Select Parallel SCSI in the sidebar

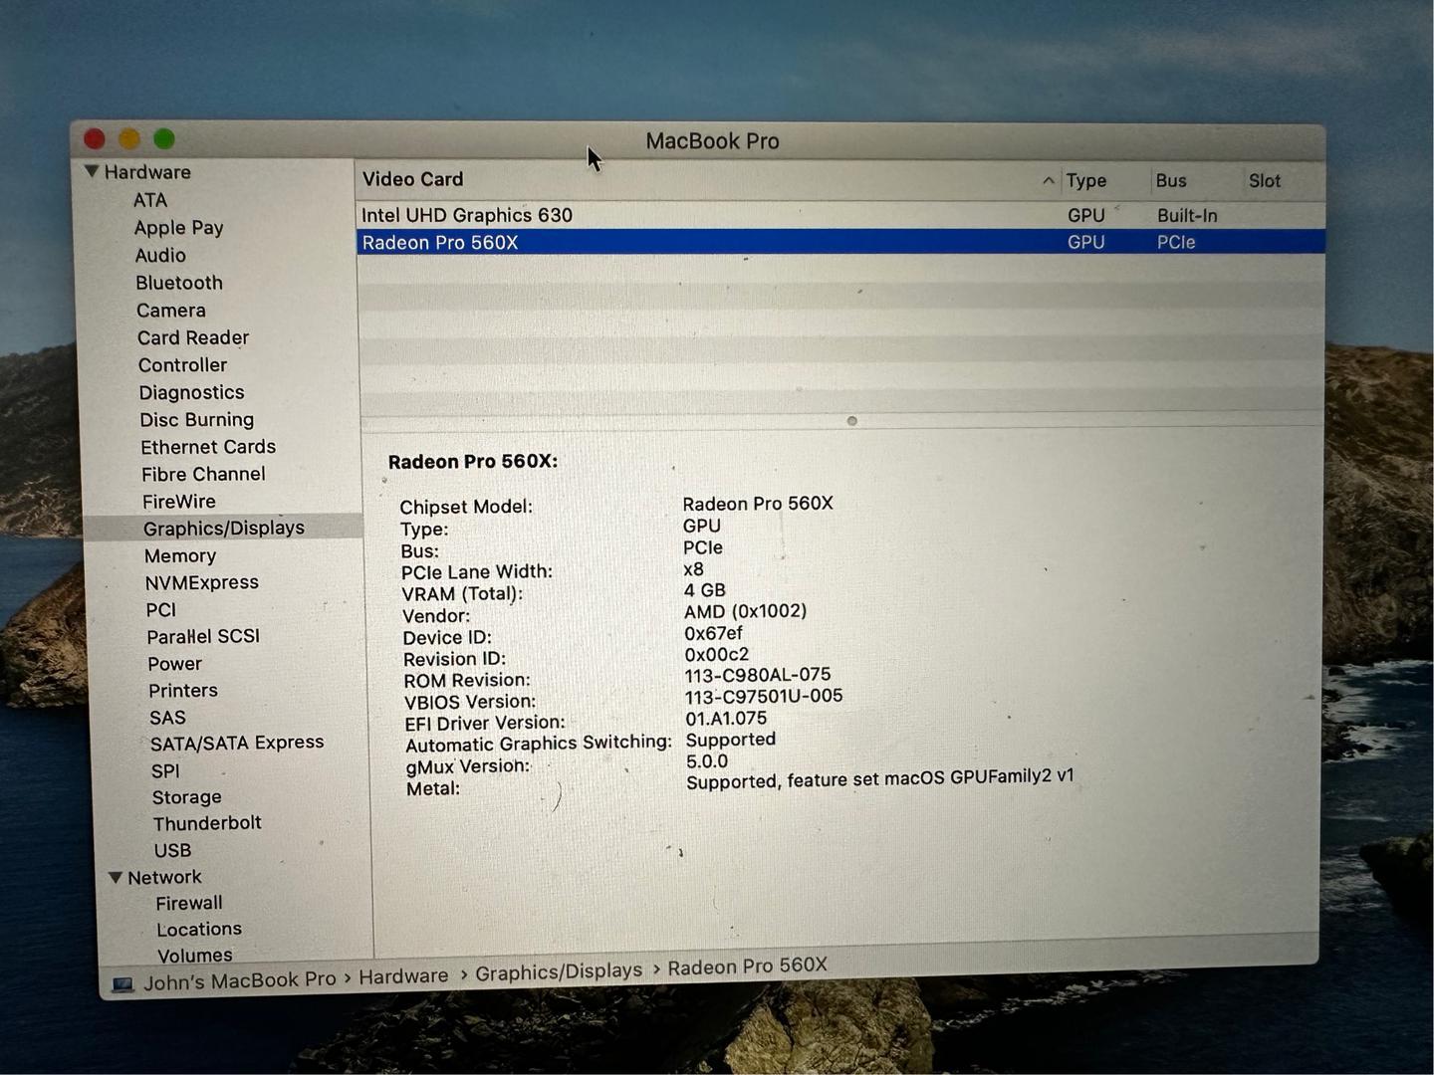[203, 636]
